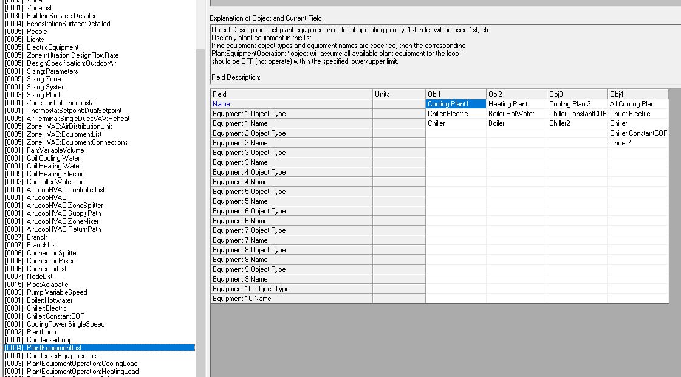Image resolution: width=681 pixels, height=377 pixels.
Task: Click the BuildingSurface:Detailed class entry
Action: pyautogui.click(x=61, y=16)
